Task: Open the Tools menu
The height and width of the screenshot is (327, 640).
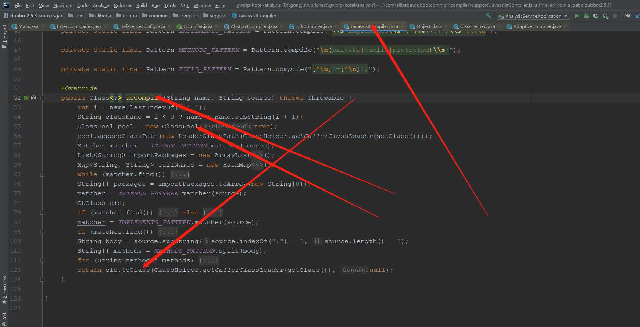Action: 170,5
